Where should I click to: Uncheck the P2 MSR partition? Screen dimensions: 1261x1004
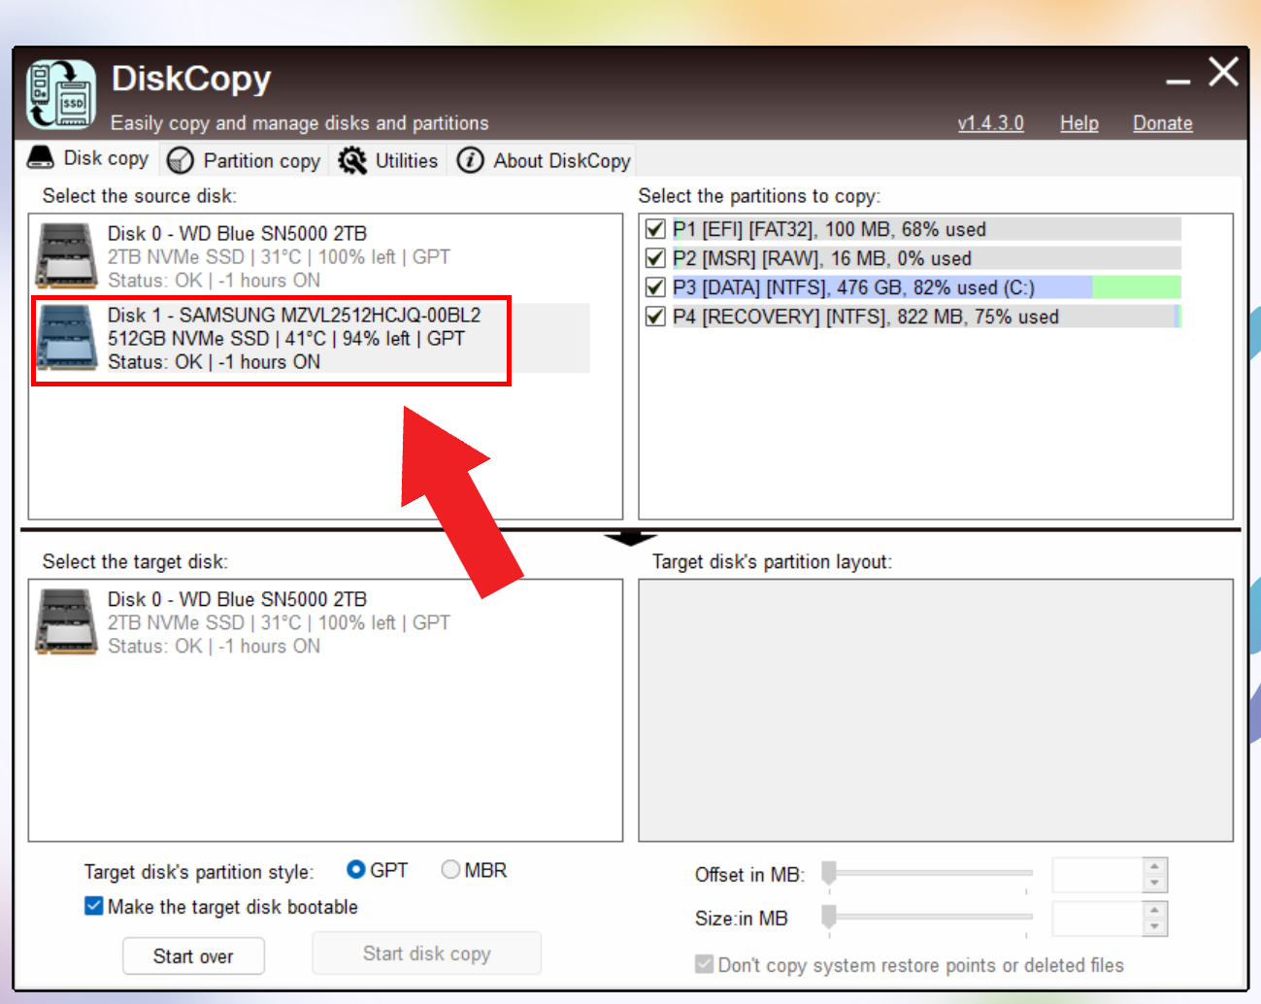point(655,257)
